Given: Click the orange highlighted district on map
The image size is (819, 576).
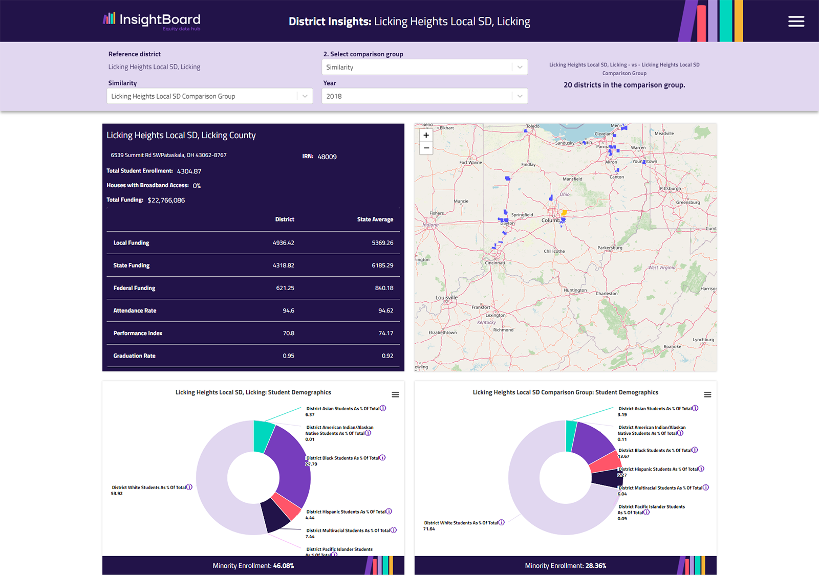Looking at the screenshot, I should click(564, 212).
